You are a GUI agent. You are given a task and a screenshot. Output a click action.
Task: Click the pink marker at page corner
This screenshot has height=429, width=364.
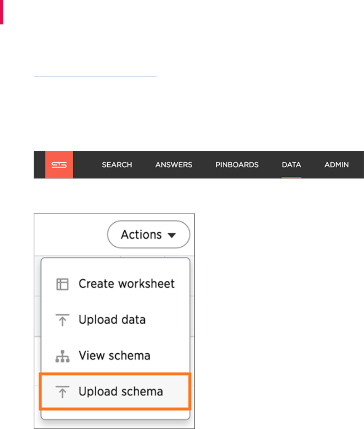(x=2, y=12)
